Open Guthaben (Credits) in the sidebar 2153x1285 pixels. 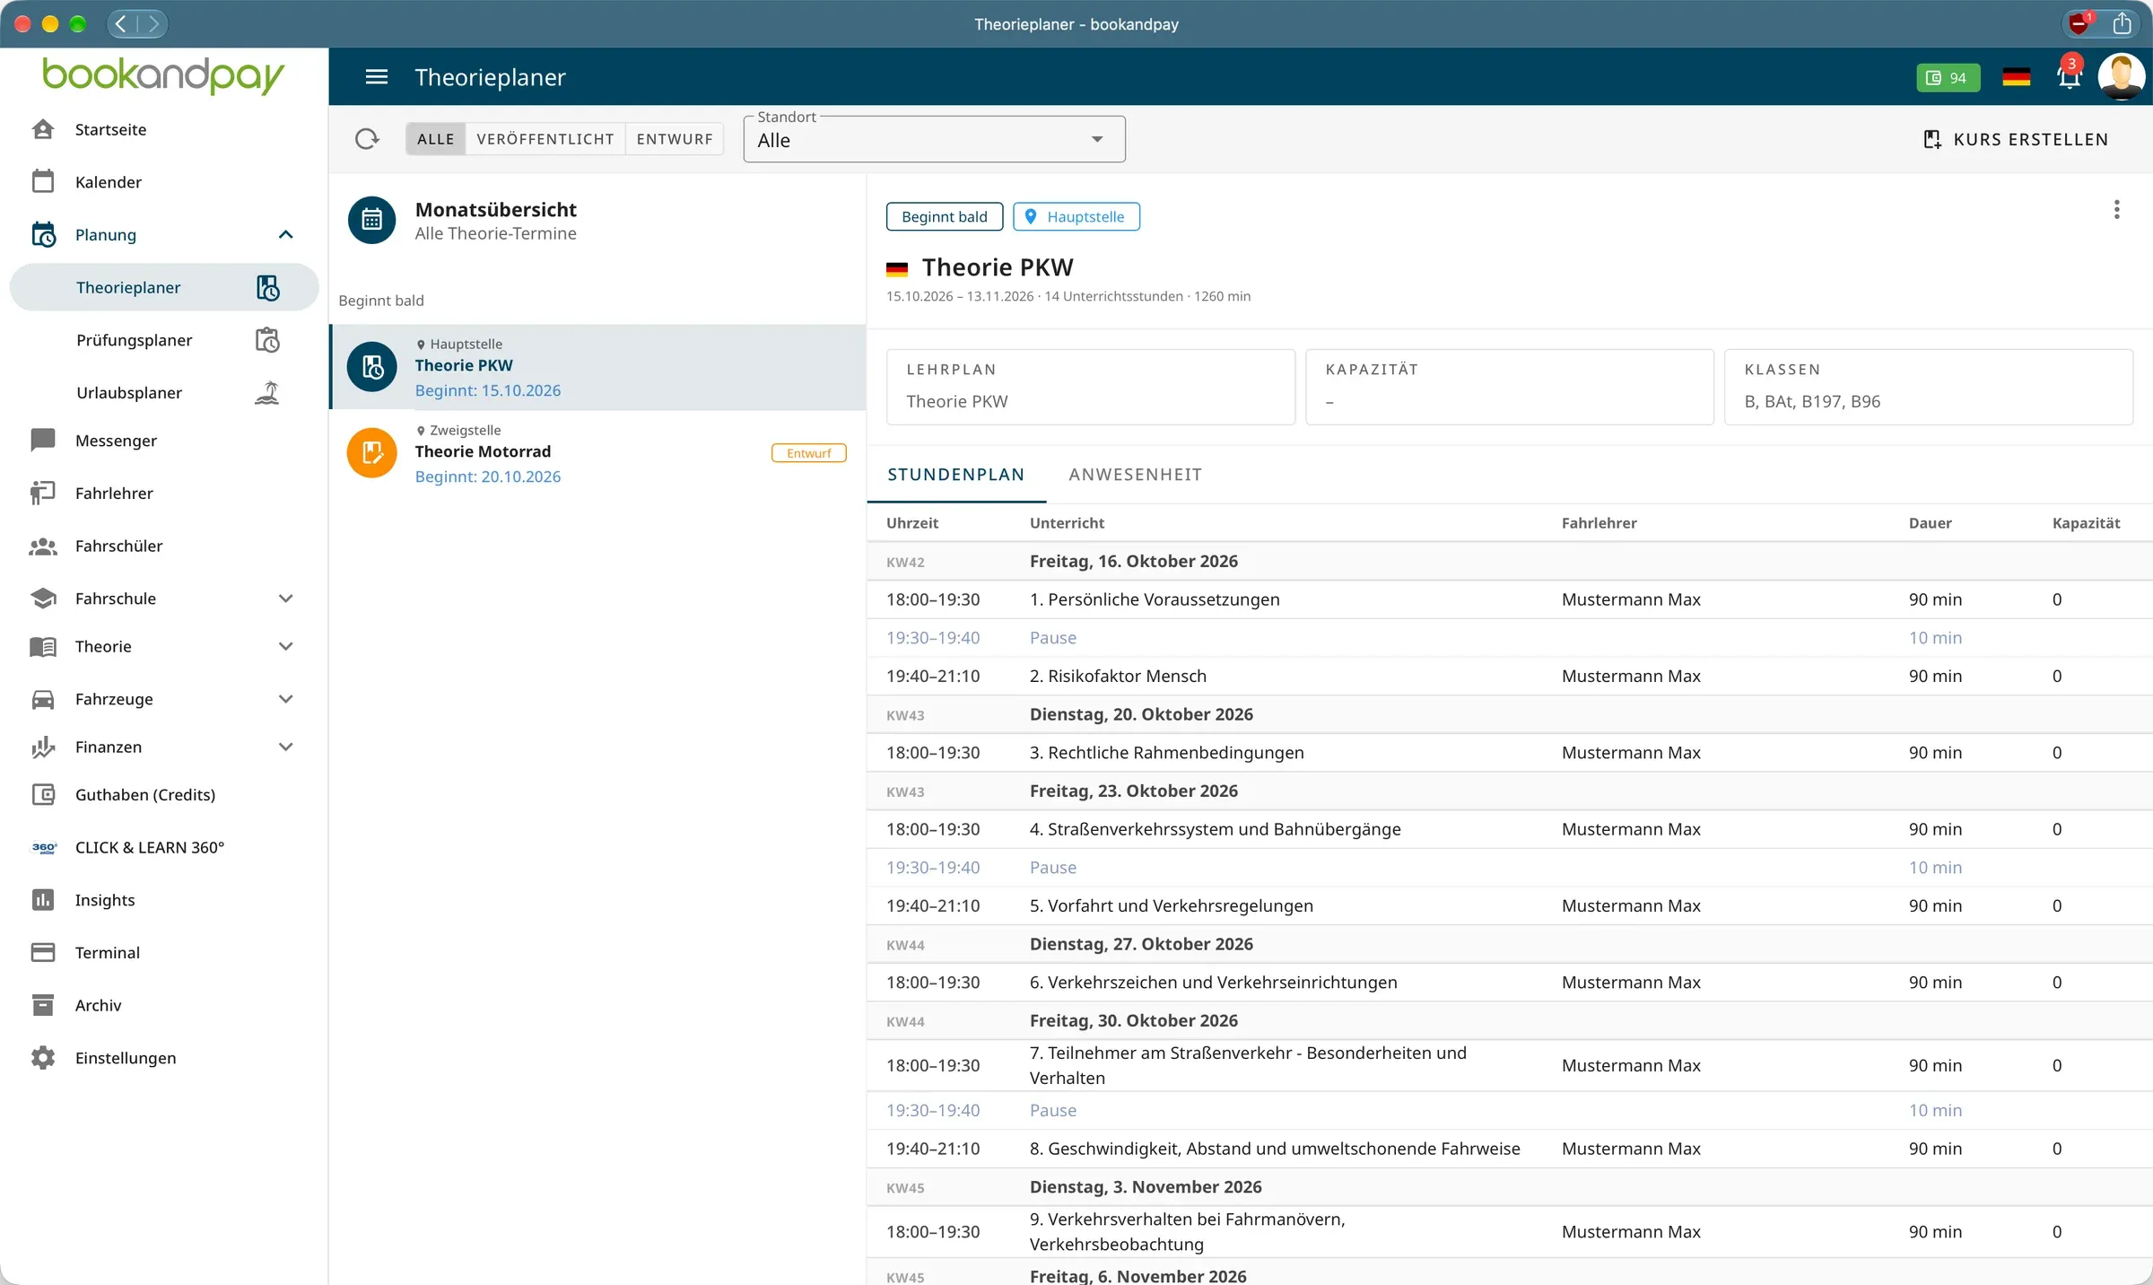click(x=164, y=795)
